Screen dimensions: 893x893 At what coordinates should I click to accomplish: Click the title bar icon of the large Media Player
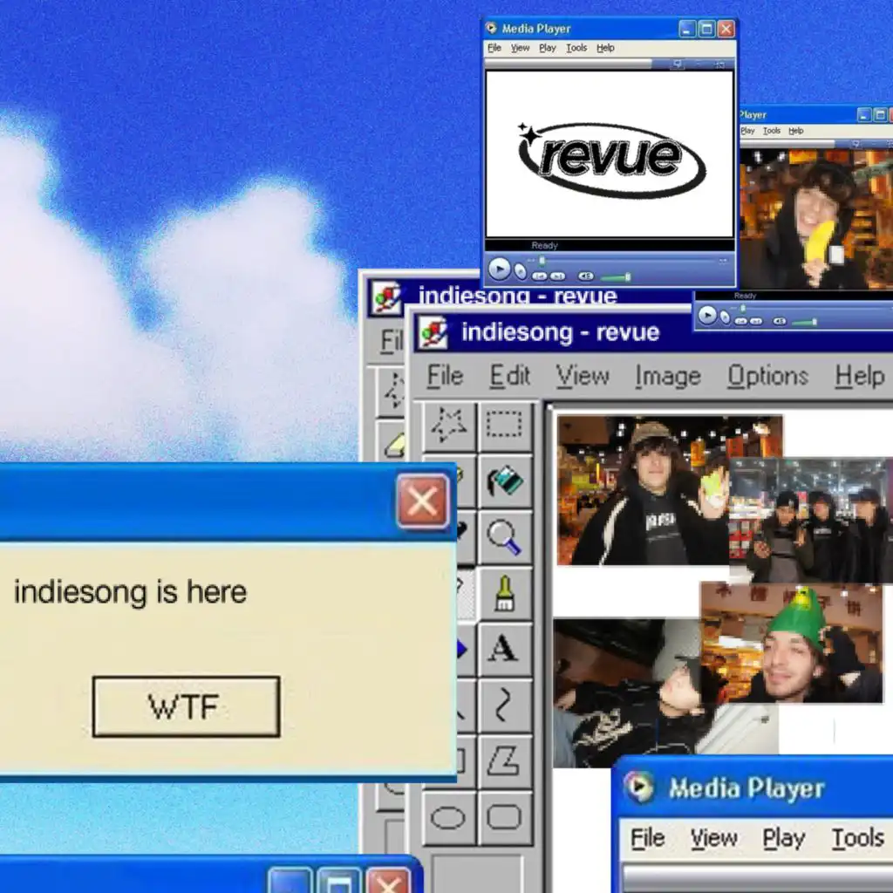coord(639,787)
